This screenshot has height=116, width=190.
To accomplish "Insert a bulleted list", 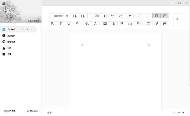I will tap(148, 16).
